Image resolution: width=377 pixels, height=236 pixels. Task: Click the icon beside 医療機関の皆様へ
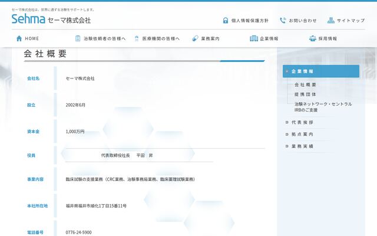(x=137, y=38)
